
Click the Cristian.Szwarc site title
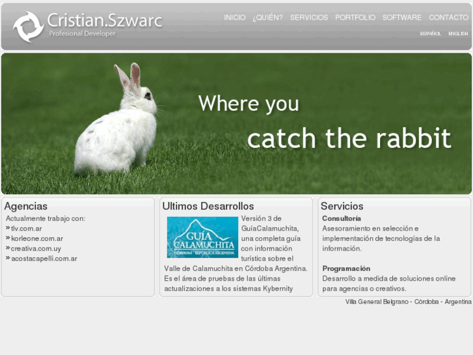pyautogui.click(x=105, y=20)
